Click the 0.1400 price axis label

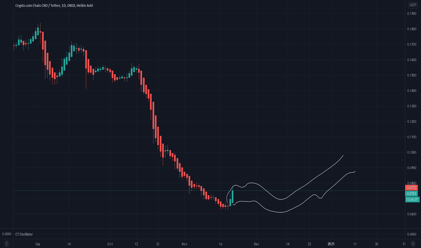click(x=412, y=91)
